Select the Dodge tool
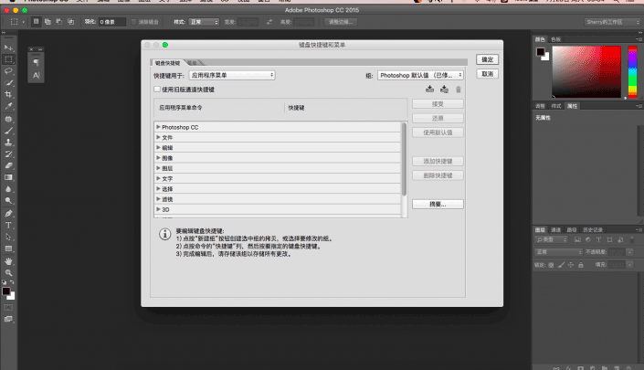 tap(8, 200)
